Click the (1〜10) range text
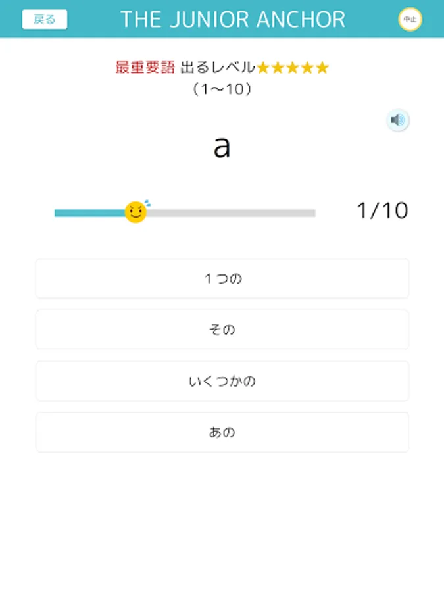Screen dimensions: 444x592 point(222,89)
